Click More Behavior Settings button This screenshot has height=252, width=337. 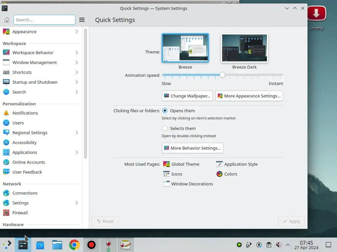[x=193, y=148]
